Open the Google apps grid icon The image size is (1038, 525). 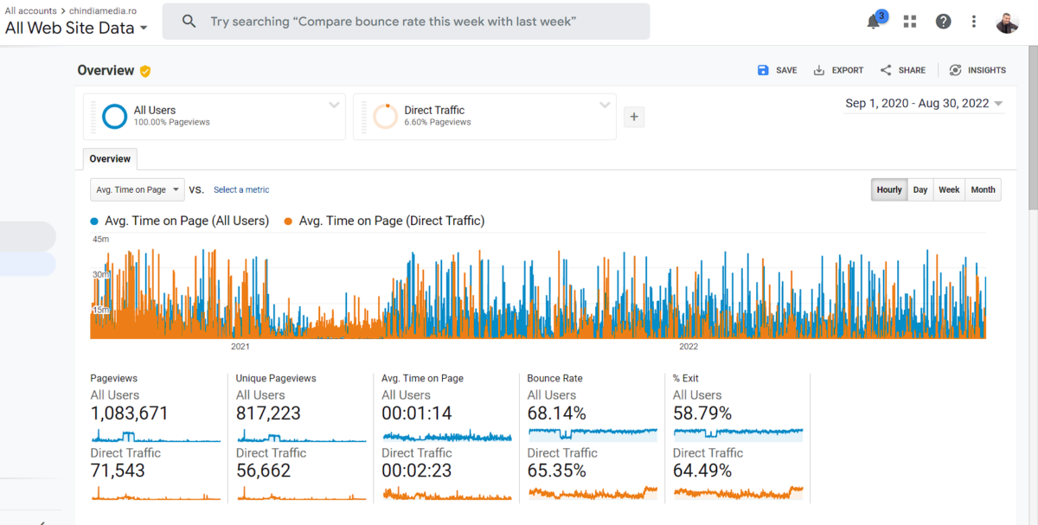pyautogui.click(x=909, y=22)
